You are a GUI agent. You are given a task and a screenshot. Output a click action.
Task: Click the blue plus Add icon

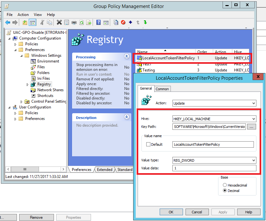click(x=130, y=22)
